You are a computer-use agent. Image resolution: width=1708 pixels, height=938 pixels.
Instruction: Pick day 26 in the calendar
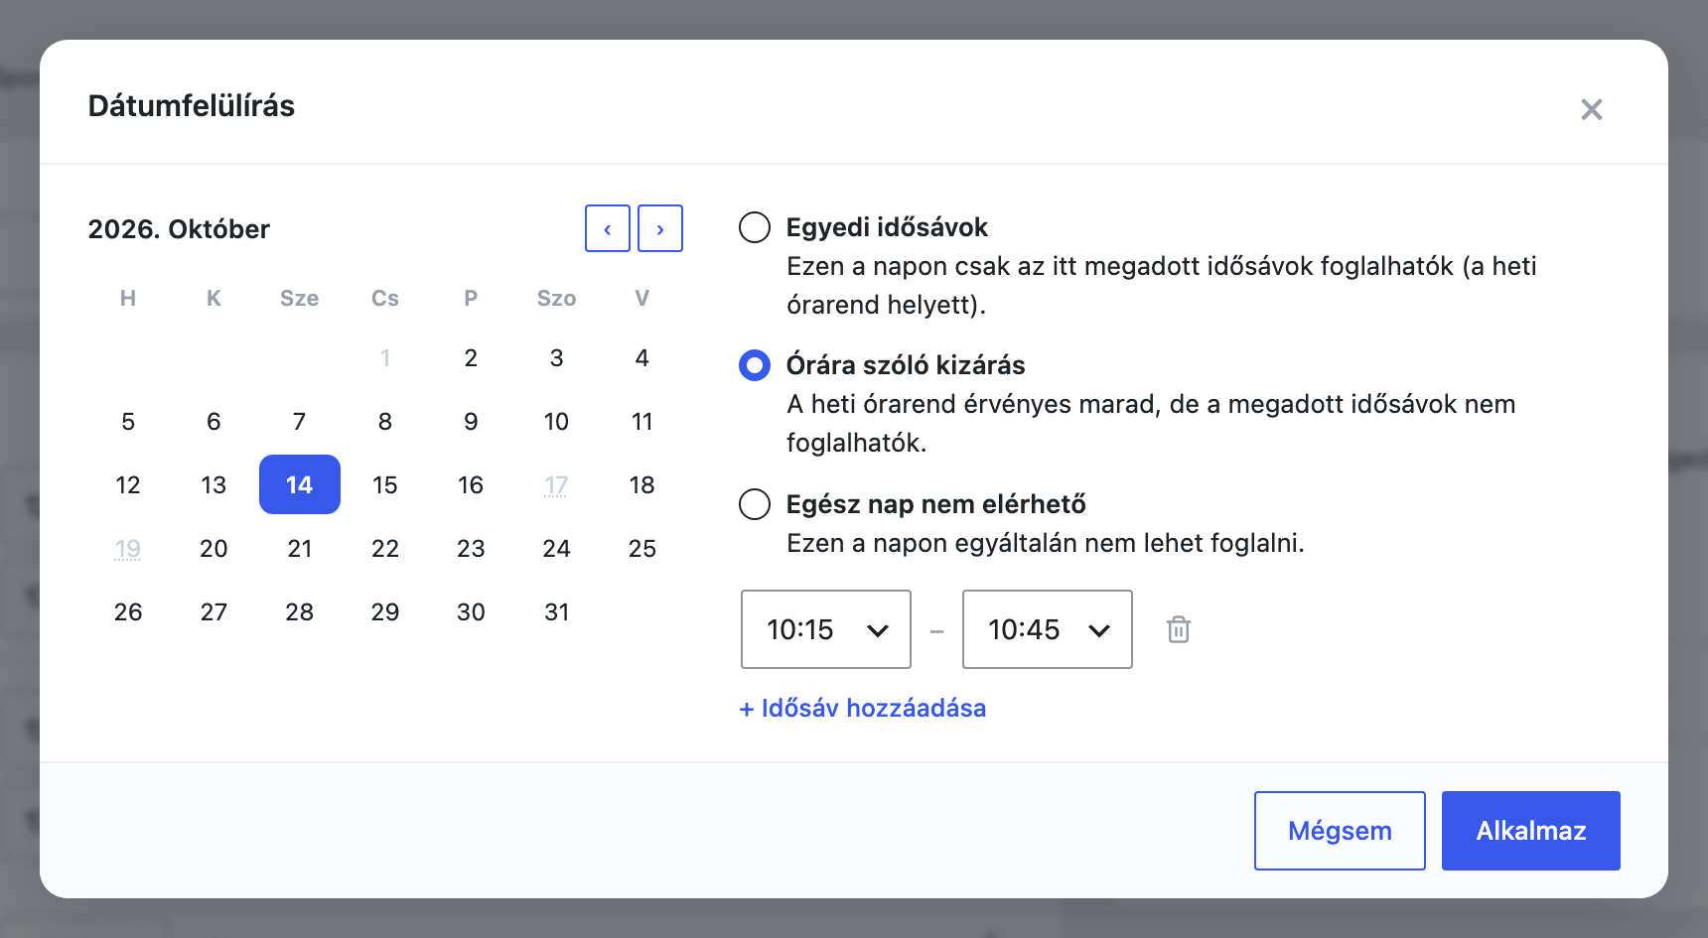pyautogui.click(x=128, y=611)
